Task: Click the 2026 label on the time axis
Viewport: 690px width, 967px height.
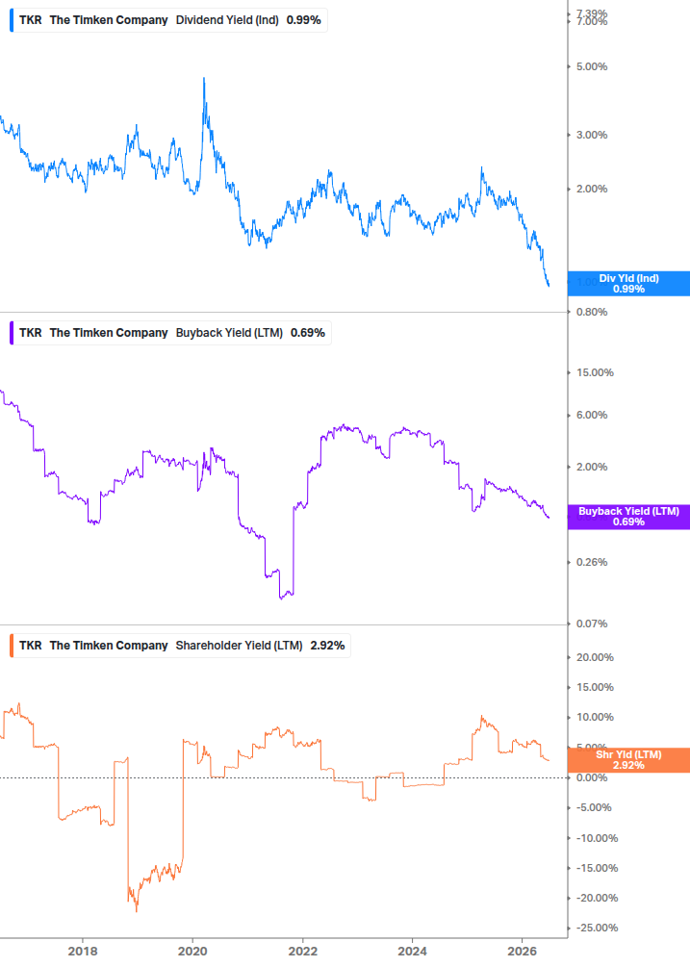Action: (x=523, y=951)
